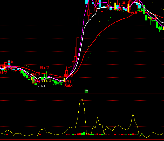
Task: Click the tallest green volume bar
Action: pos(84,134)
